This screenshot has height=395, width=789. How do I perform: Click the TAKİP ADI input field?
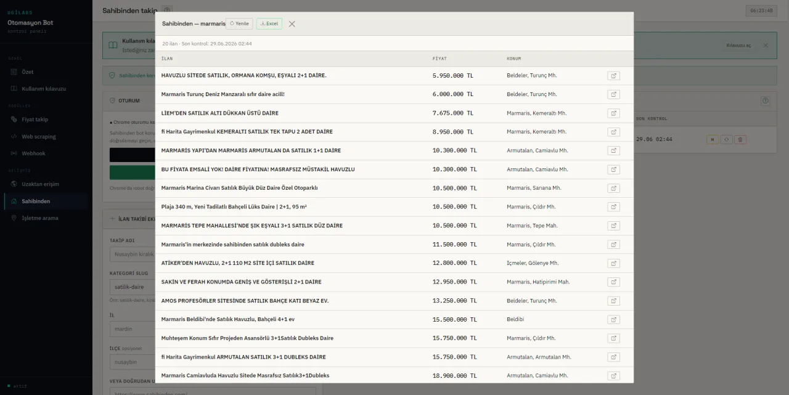(x=133, y=255)
